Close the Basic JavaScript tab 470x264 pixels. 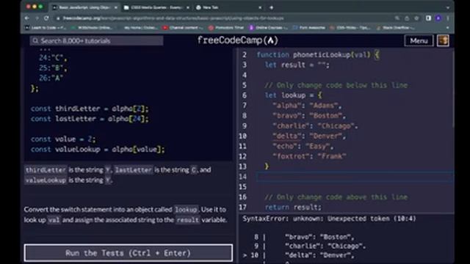pyautogui.click(x=116, y=7)
